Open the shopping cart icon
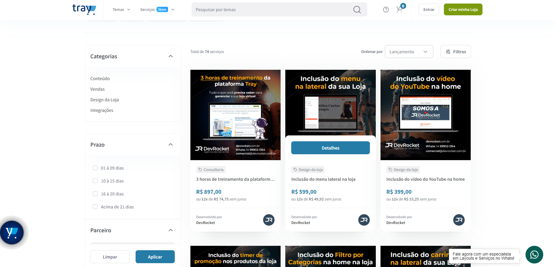This screenshot has width=555, height=267. tap(399, 9)
